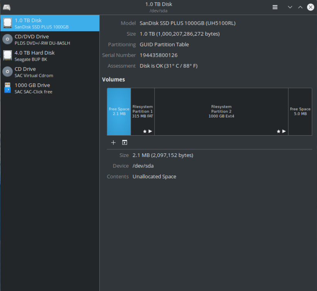Select Partition 1 315 MB FAT volume

(142, 112)
